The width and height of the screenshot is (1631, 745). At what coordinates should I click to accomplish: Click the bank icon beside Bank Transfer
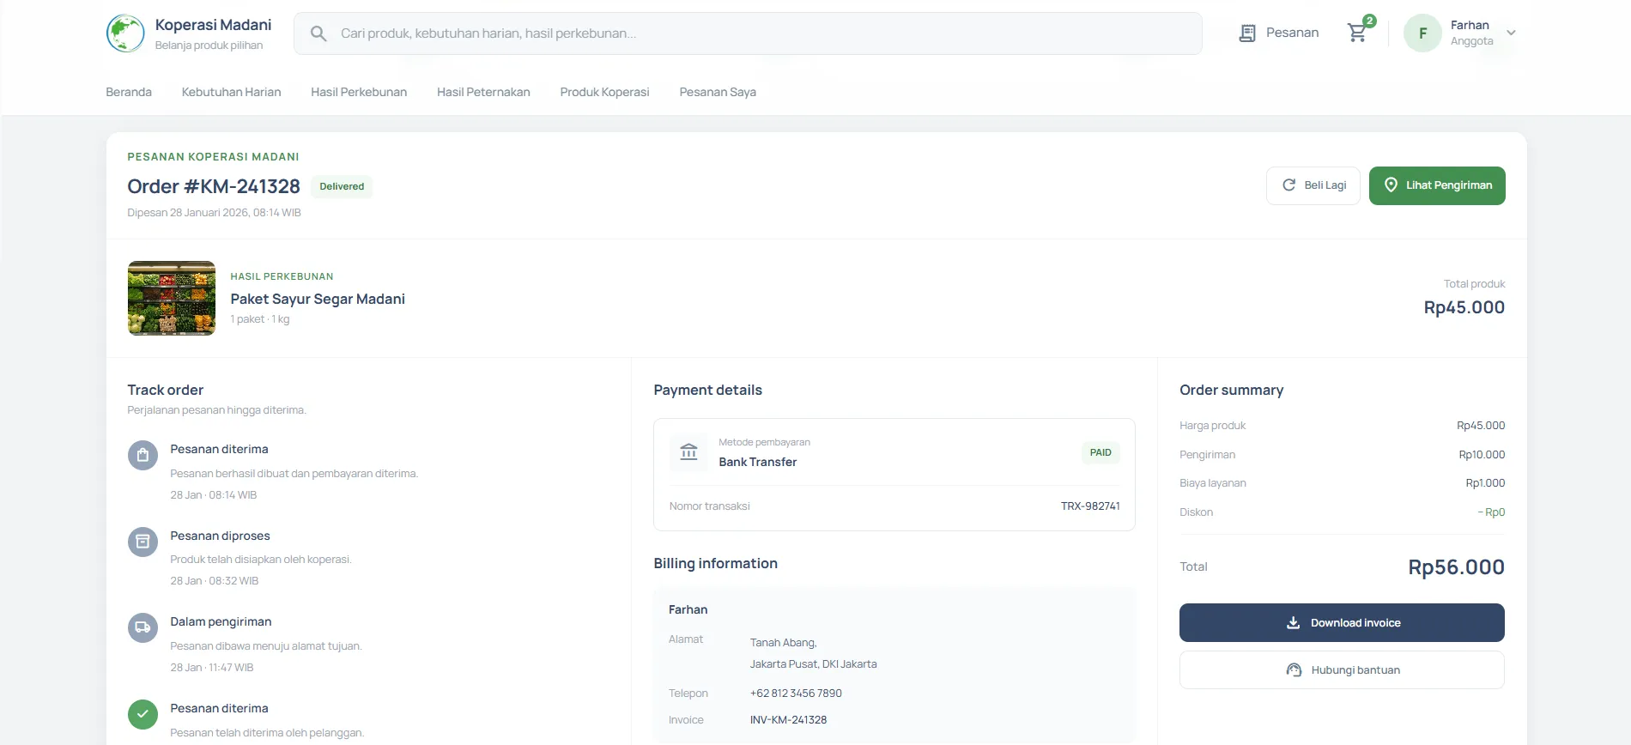[x=688, y=452]
